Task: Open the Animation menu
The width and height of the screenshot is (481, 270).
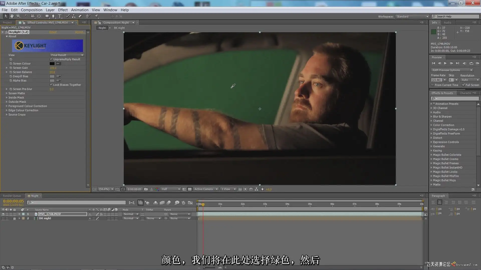Action: [x=80, y=10]
